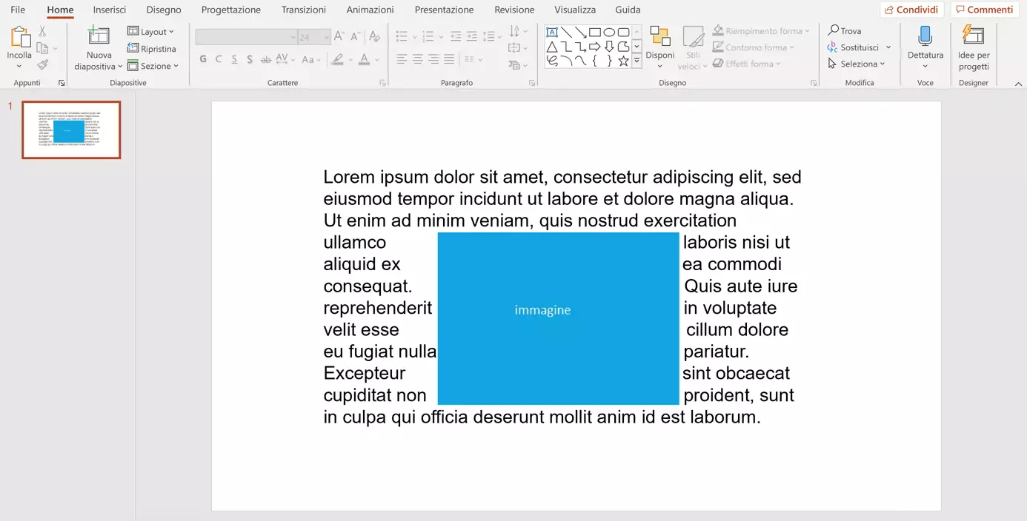This screenshot has height=521, width=1027.
Task: Pick the star shape in shapes gallery
Action: coord(623,61)
